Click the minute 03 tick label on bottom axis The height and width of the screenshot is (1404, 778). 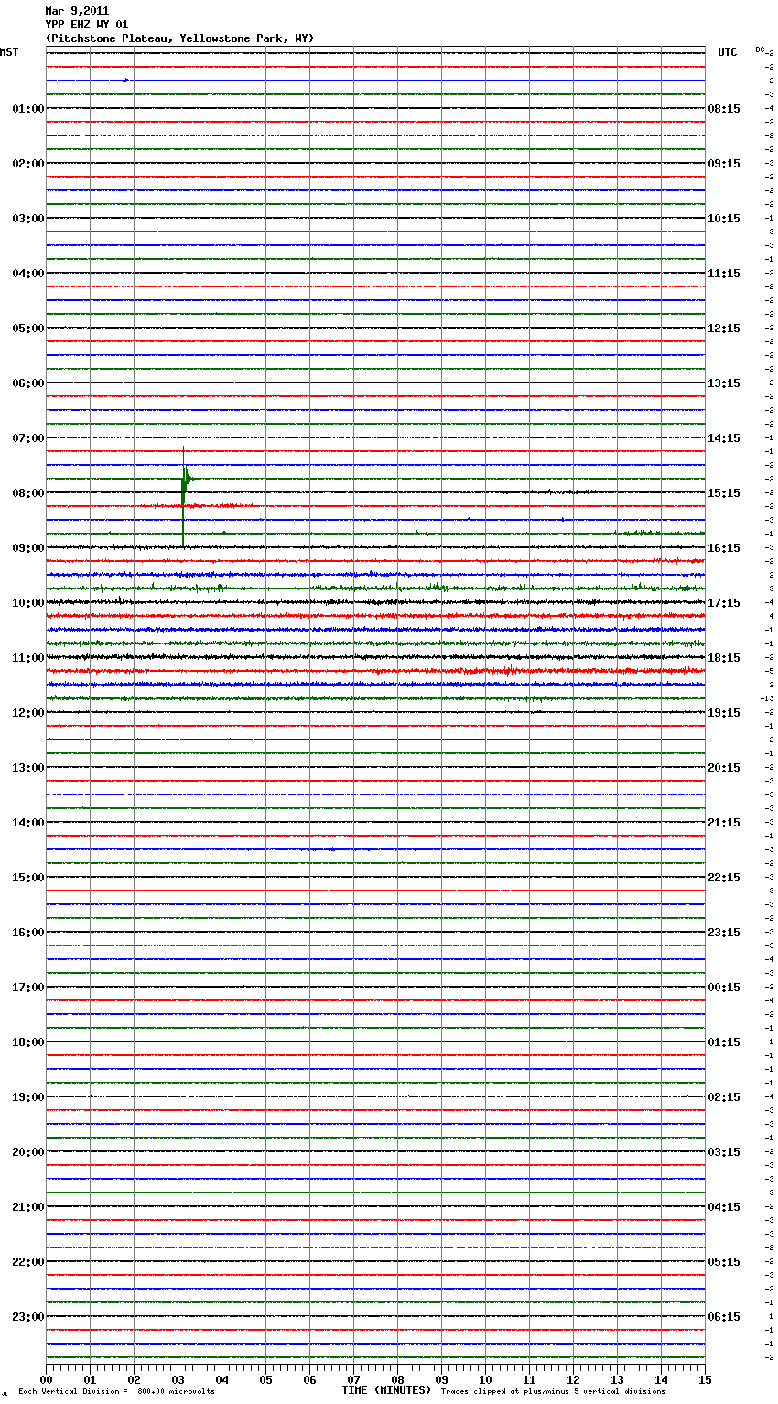pyautogui.click(x=178, y=1379)
